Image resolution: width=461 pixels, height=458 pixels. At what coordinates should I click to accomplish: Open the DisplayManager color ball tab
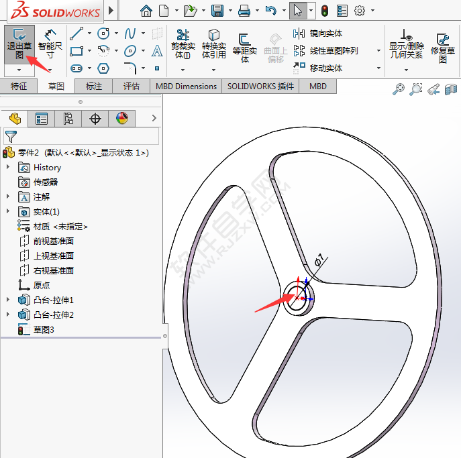(121, 119)
